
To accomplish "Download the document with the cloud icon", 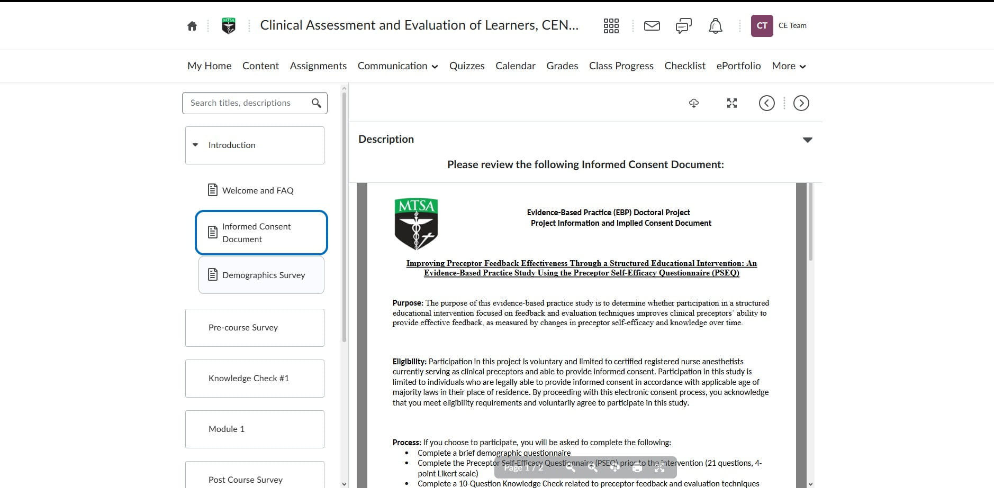I will point(694,103).
